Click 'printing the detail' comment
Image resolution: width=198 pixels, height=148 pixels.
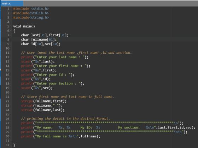pos(65,119)
